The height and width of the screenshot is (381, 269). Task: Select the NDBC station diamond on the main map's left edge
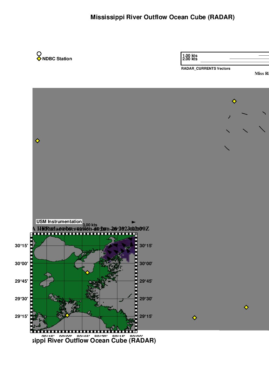coord(37,141)
